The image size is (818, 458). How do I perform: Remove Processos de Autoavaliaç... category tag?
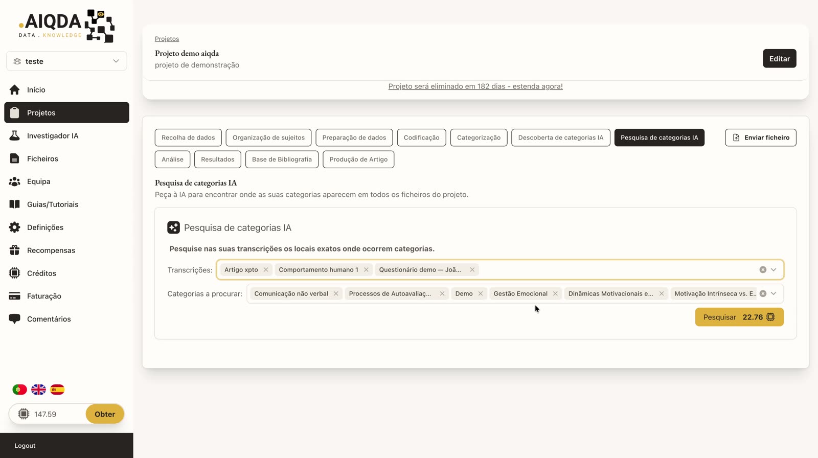[x=442, y=294]
